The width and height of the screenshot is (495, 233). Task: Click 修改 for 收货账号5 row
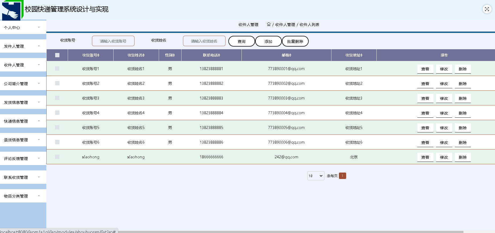(x=444, y=128)
